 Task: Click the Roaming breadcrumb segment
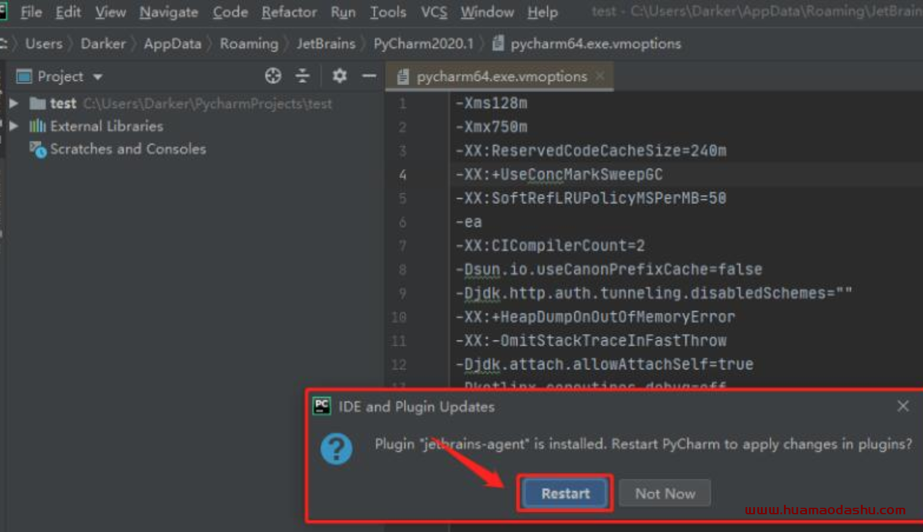pos(249,44)
